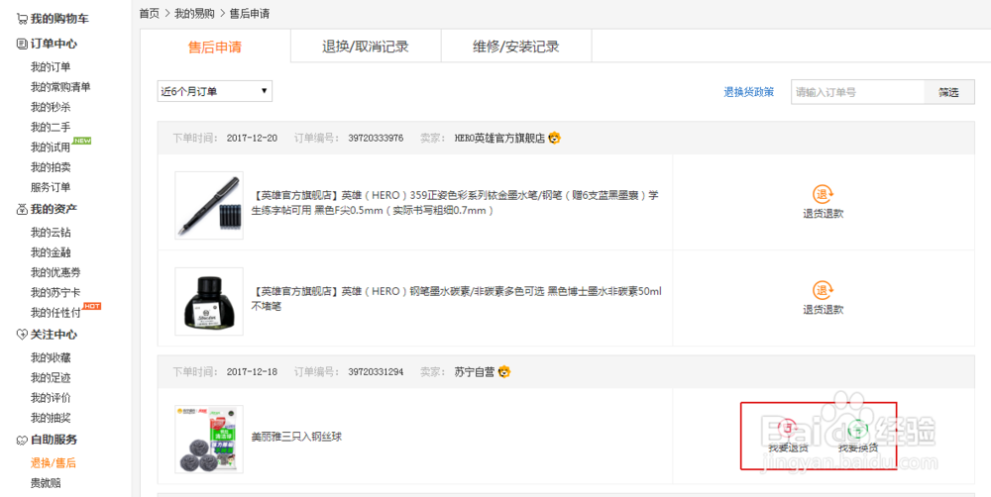Click the self-service heart icon

(22, 441)
